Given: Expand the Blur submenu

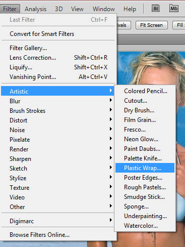Looking at the screenshot, I should [x=58, y=101].
